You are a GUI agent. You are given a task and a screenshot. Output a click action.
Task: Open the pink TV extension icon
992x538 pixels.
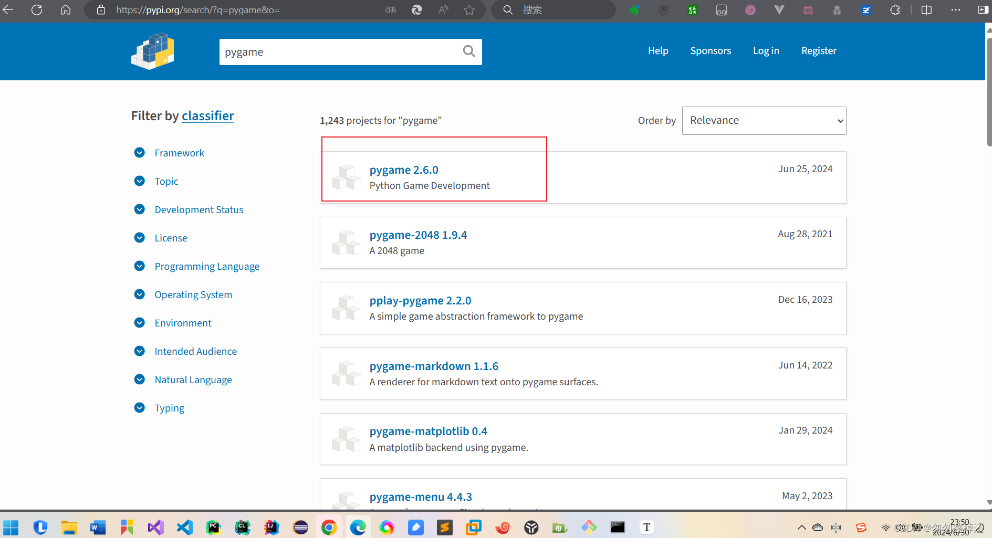pos(808,10)
